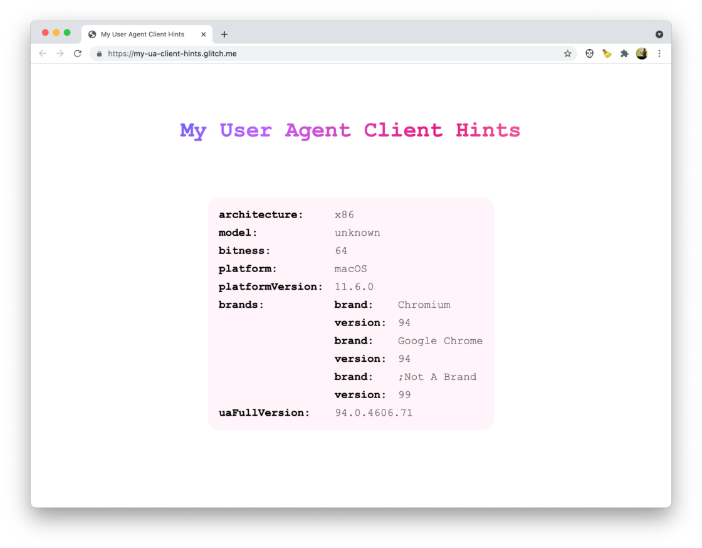Open the hockey mask extension icon
The width and height of the screenshot is (702, 548).
pos(589,53)
